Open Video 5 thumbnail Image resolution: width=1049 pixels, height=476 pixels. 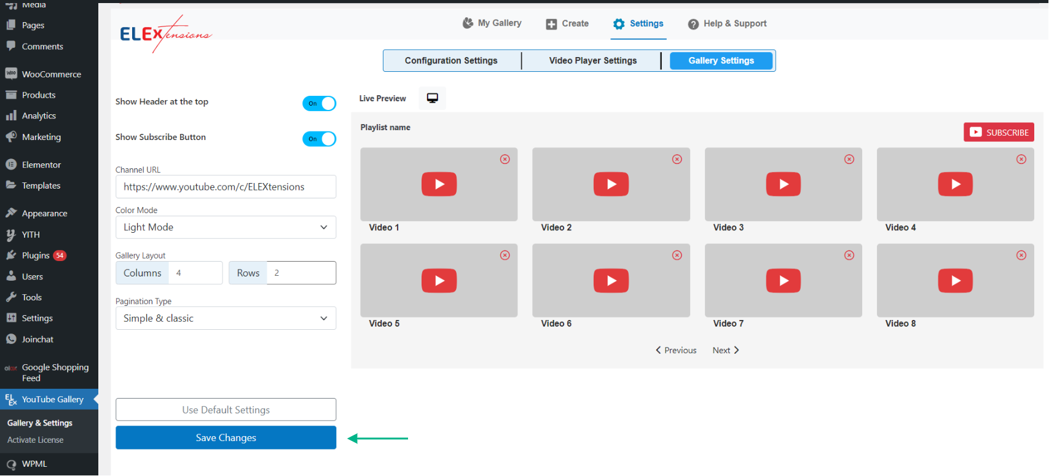[x=439, y=281]
